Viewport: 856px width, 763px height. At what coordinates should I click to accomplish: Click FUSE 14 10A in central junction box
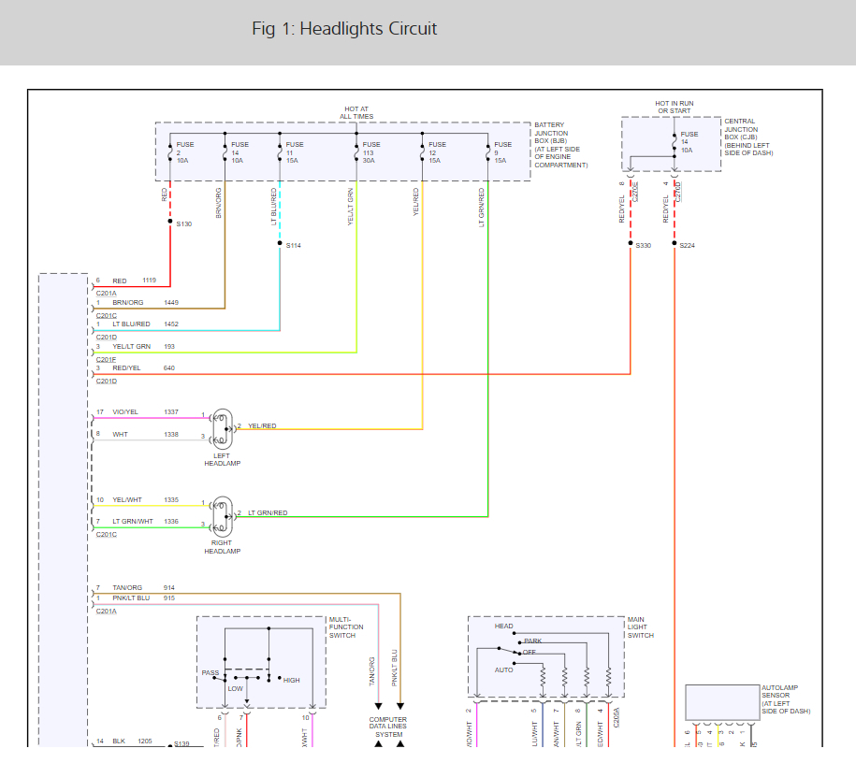click(689, 142)
